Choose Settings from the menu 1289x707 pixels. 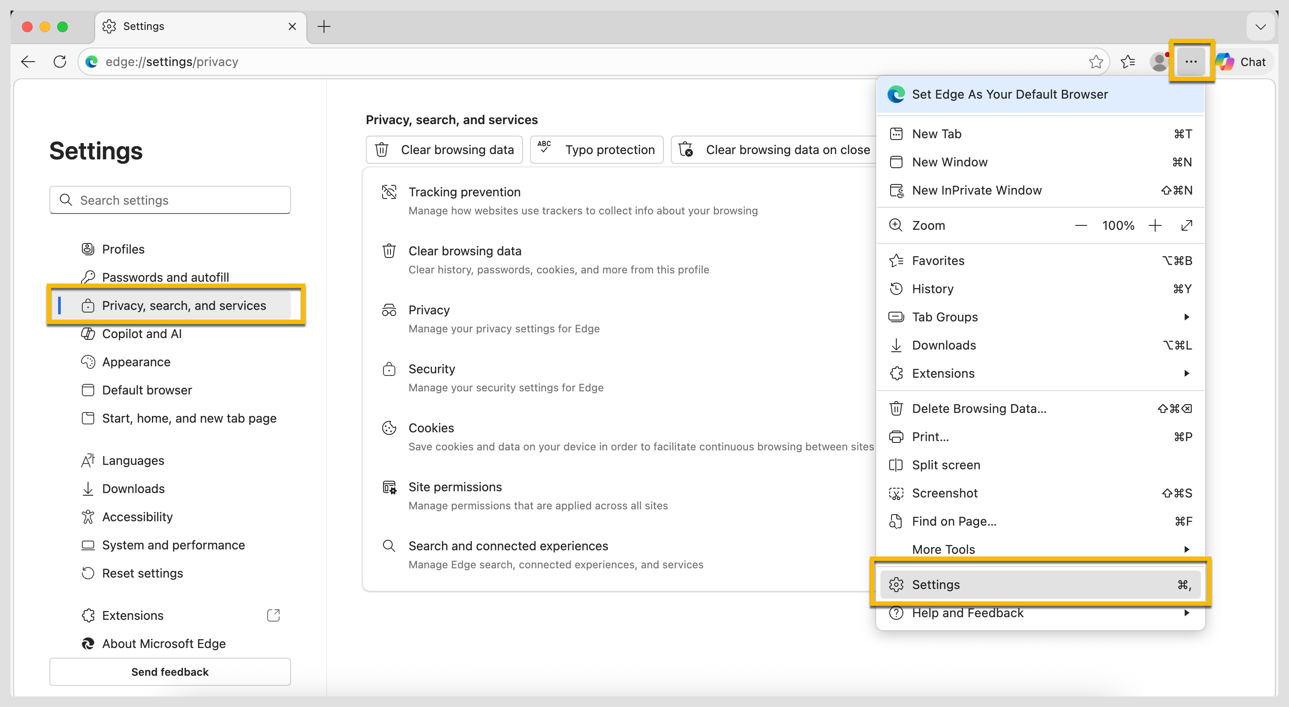pyautogui.click(x=1040, y=585)
